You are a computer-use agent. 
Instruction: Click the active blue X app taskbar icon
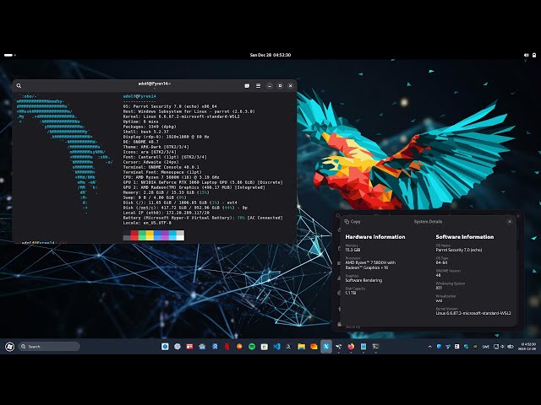(x=326, y=347)
